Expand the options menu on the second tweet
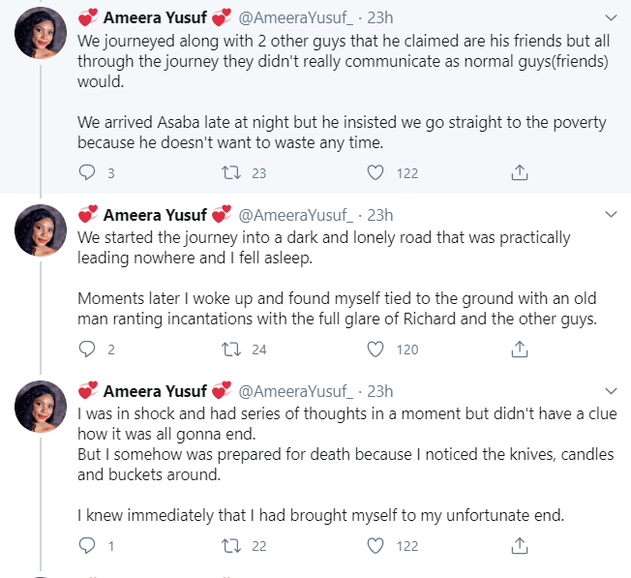 610,214
